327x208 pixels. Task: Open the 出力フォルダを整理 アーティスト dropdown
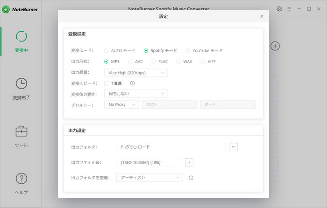coord(149,178)
